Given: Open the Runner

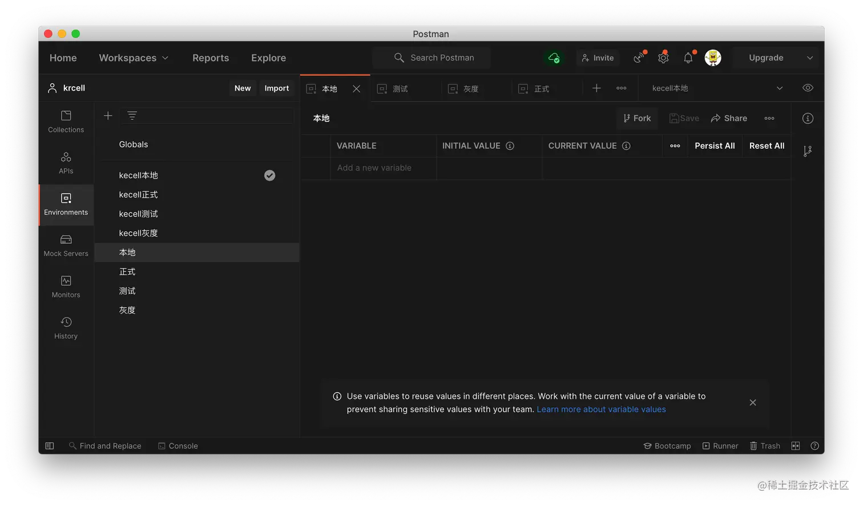Looking at the screenshot, I should pos(720,446).
